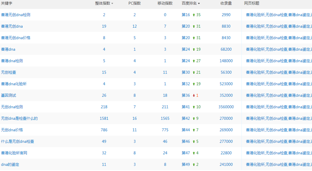Click 收录量 value 269000
This screenshot has width=312, height=171.
tap(226, 130)
